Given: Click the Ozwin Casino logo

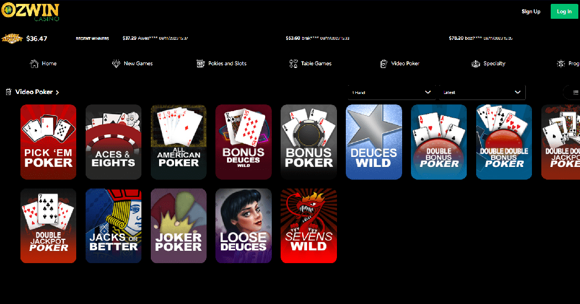Looking at the screenshot, I should click(x=30, y=12).
